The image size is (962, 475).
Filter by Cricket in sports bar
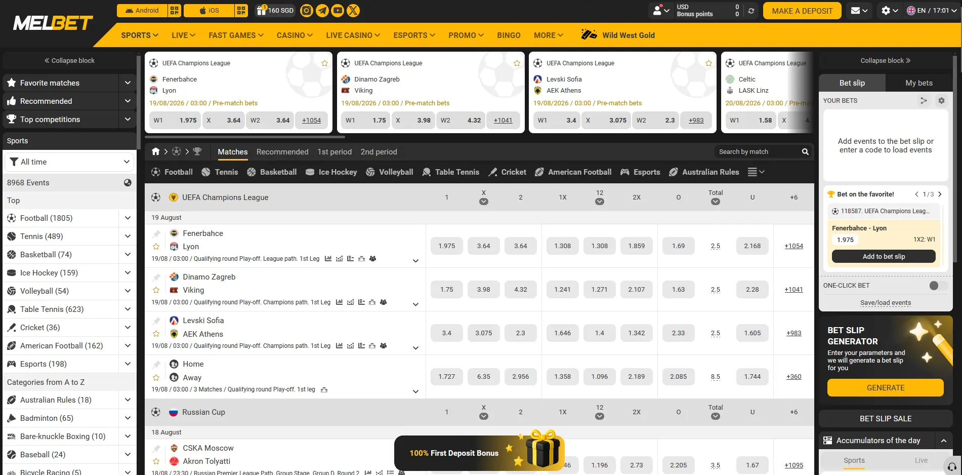click(507, 172)
